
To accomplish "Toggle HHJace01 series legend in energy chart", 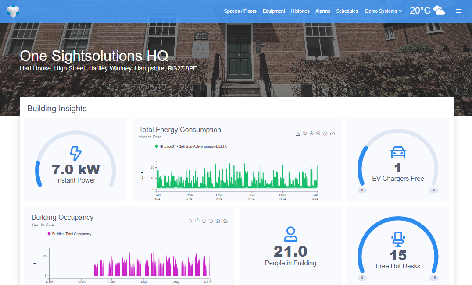I will tap(191, 146).
